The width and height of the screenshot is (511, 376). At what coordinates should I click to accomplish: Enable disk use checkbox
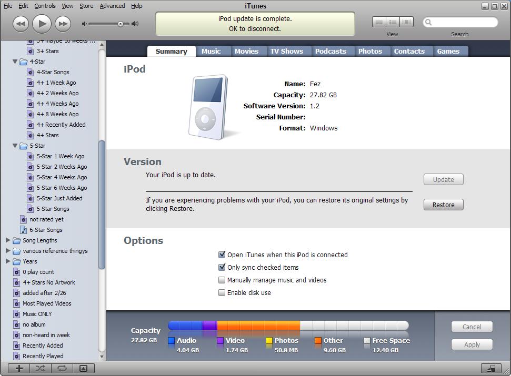[222, 293]
